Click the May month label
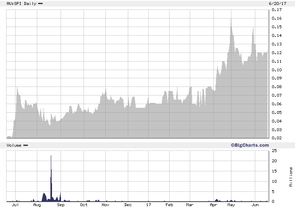Image resolution: width=295 pixels, height=209 pixels. coord(231,205)
